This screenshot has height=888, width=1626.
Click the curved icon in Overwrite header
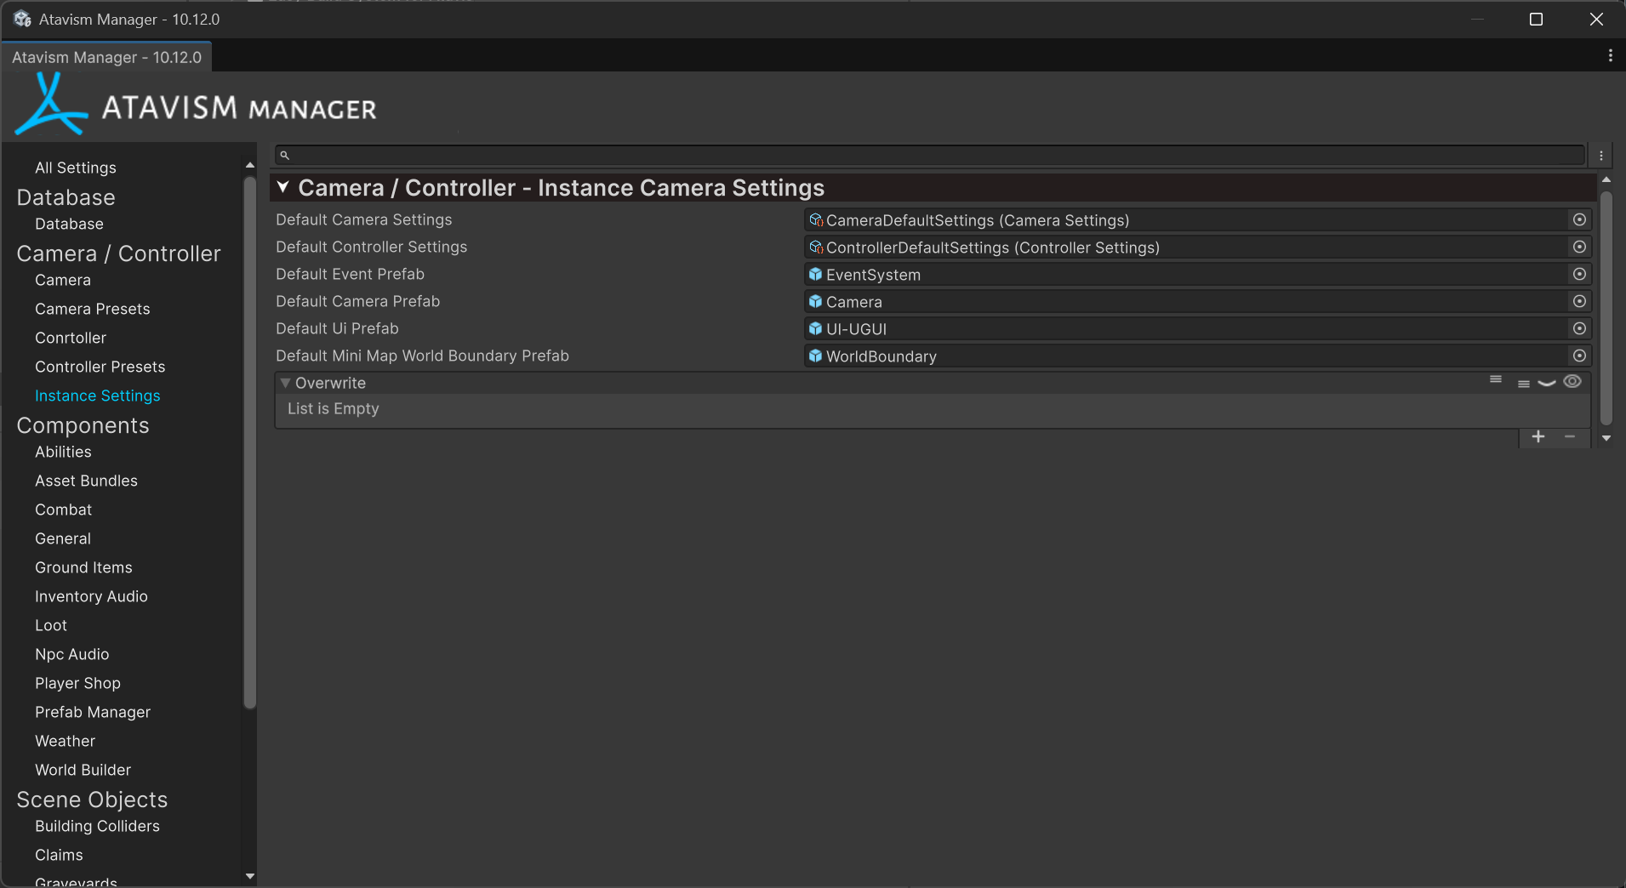[x=1547, y=384]
